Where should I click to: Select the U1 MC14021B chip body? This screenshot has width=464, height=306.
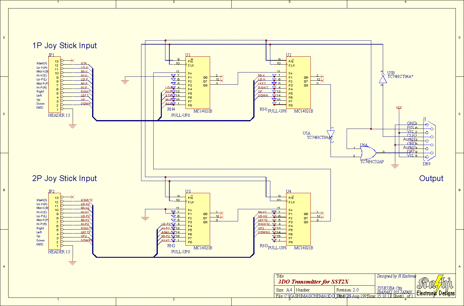coord(198,82)
